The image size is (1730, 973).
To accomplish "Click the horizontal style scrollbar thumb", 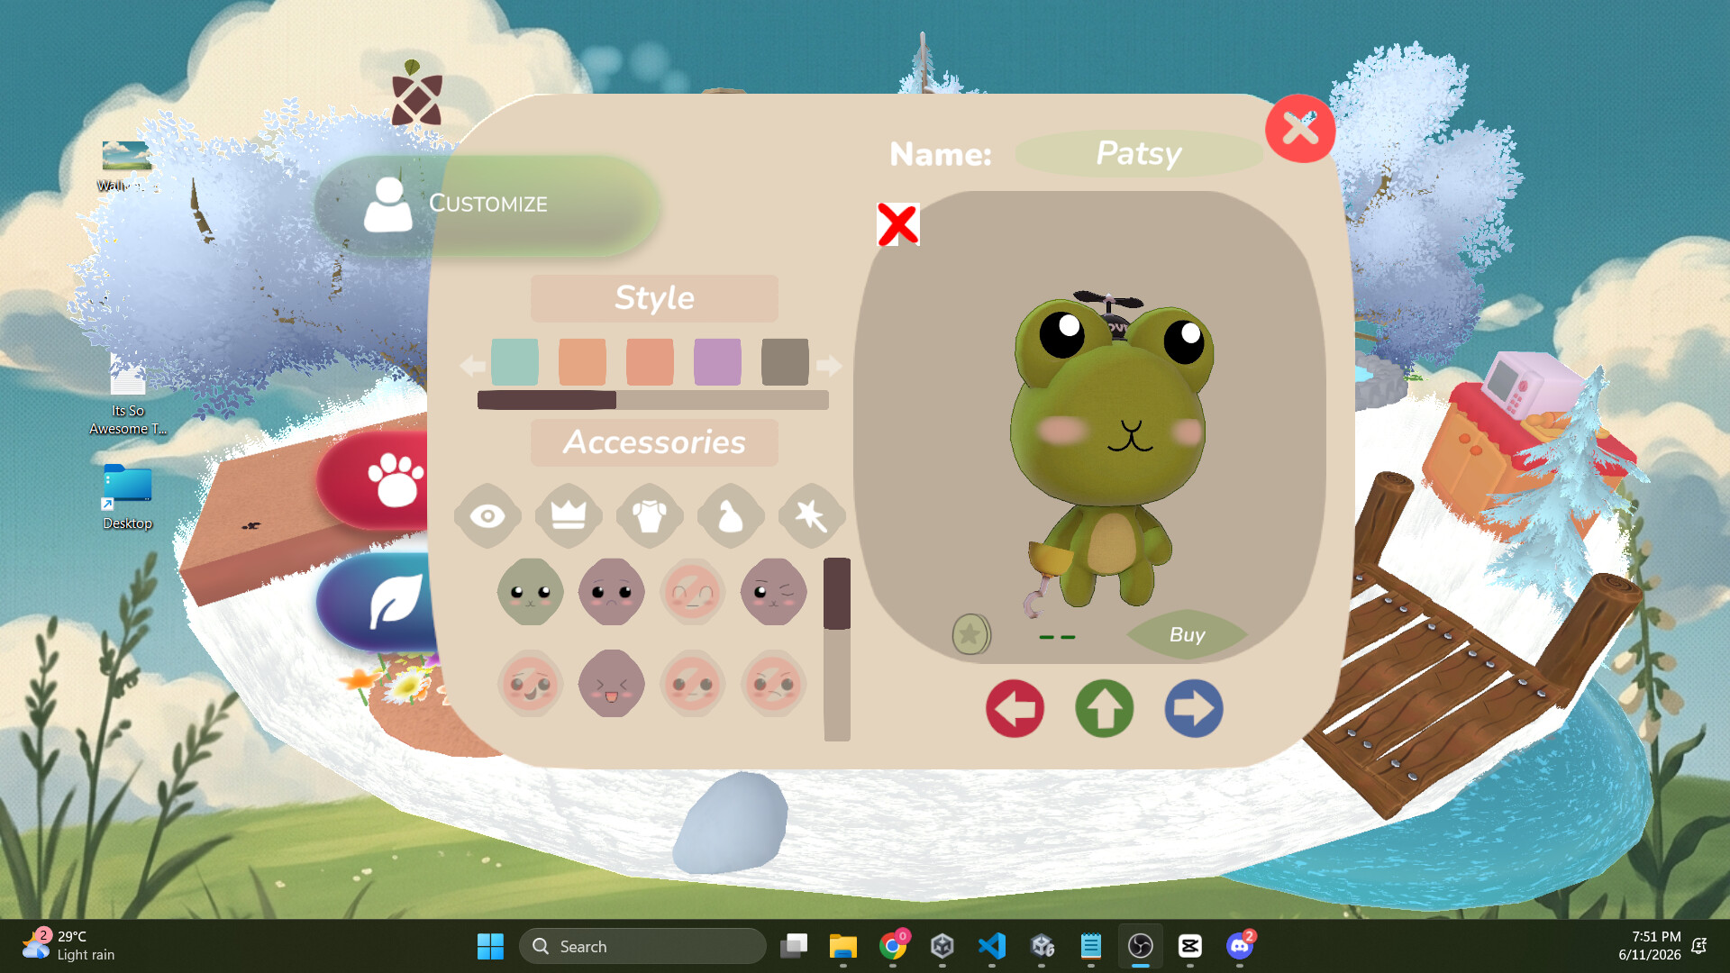I will point(547,400).
